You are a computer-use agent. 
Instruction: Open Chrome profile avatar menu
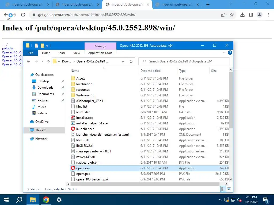point(260,15)
